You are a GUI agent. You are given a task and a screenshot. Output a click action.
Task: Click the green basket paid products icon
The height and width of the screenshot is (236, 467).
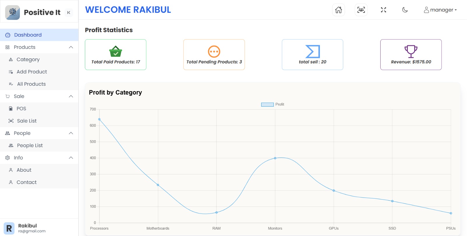coord(116,51)
